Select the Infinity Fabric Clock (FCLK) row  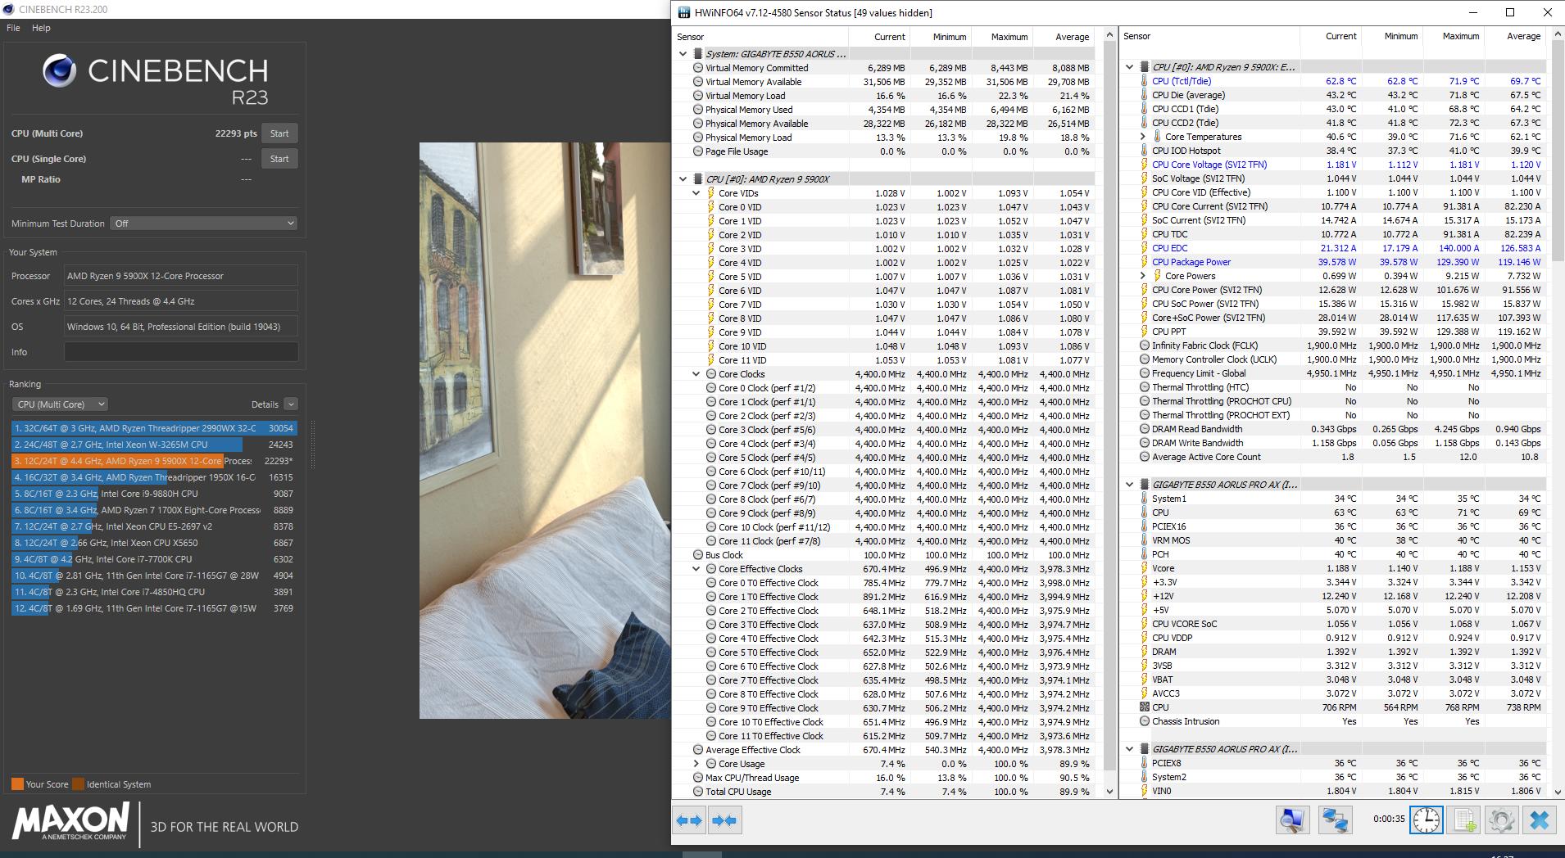pyautogui.click(x=1333, y=345)
